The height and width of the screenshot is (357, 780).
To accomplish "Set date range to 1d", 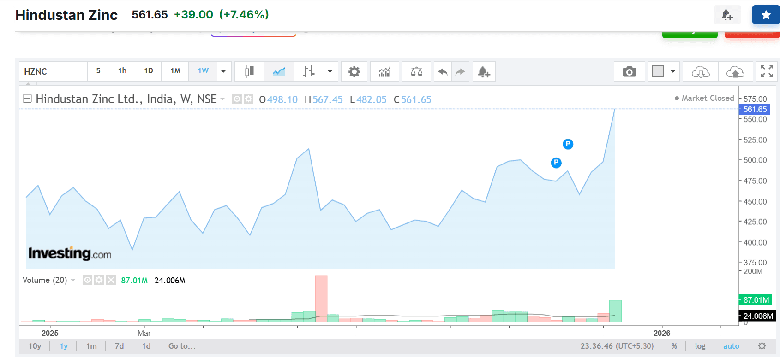I will click(146, 346).
